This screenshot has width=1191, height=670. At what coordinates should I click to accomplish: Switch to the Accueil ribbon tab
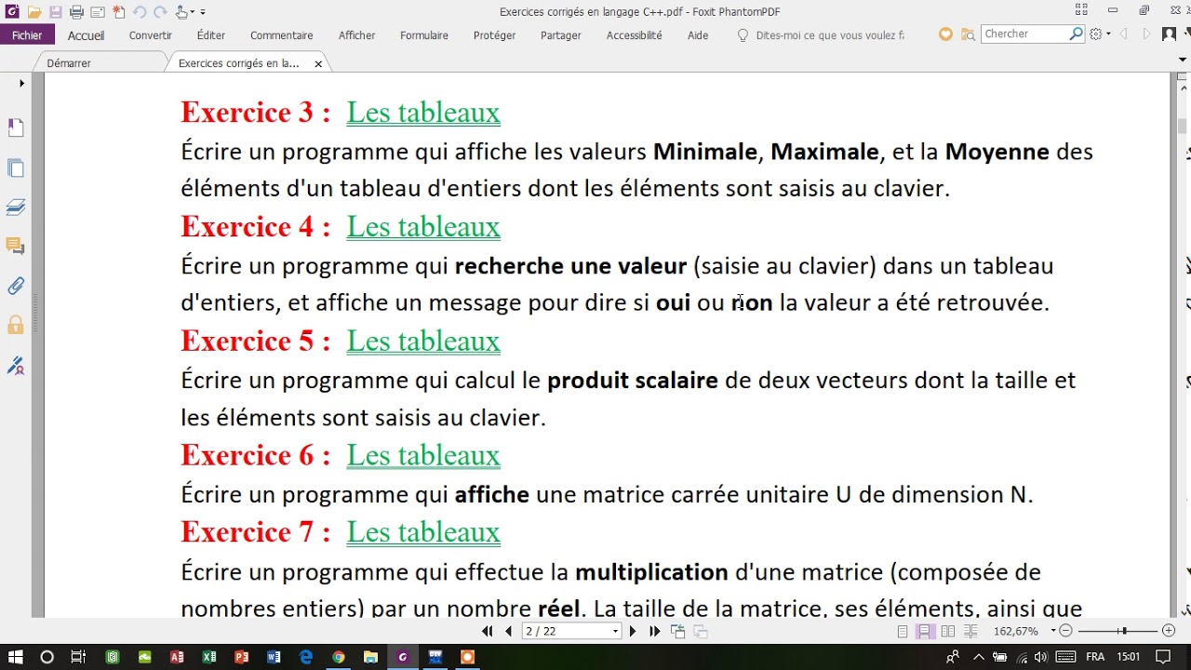click(86, 35)
